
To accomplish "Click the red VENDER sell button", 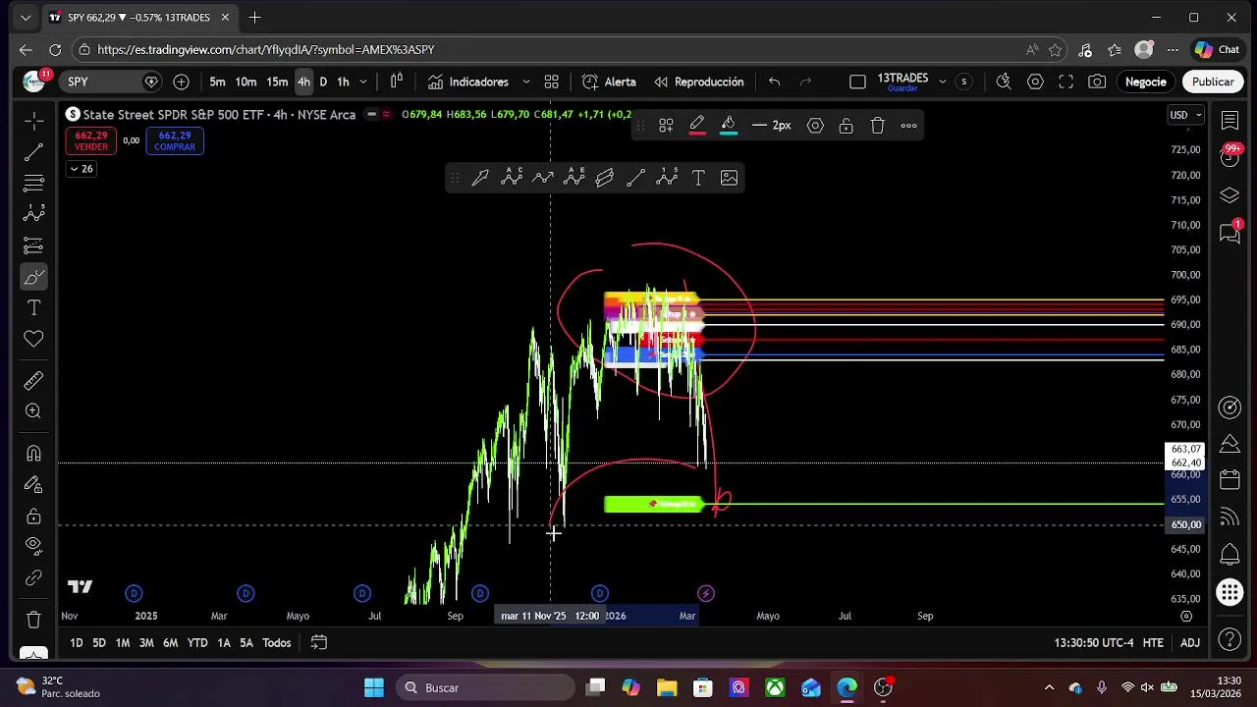I will (x=91, y=141).
